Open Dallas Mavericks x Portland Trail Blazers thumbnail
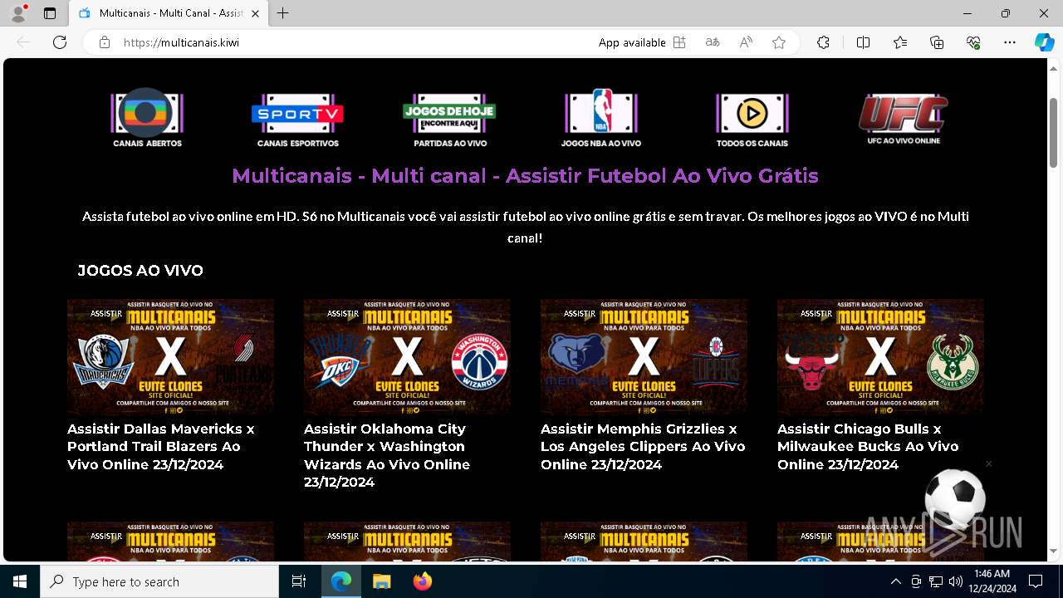 point(170,357)
